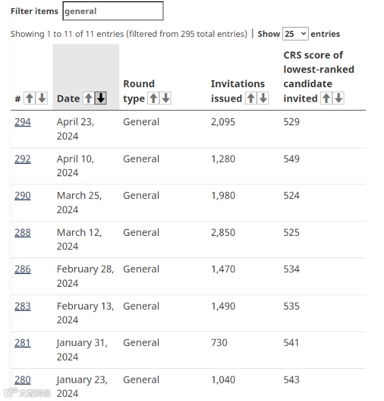Image resolution: width=384 pixels, height=401 pixels.
Task: Sort Date column descending arrow
Action: point(101,98)
